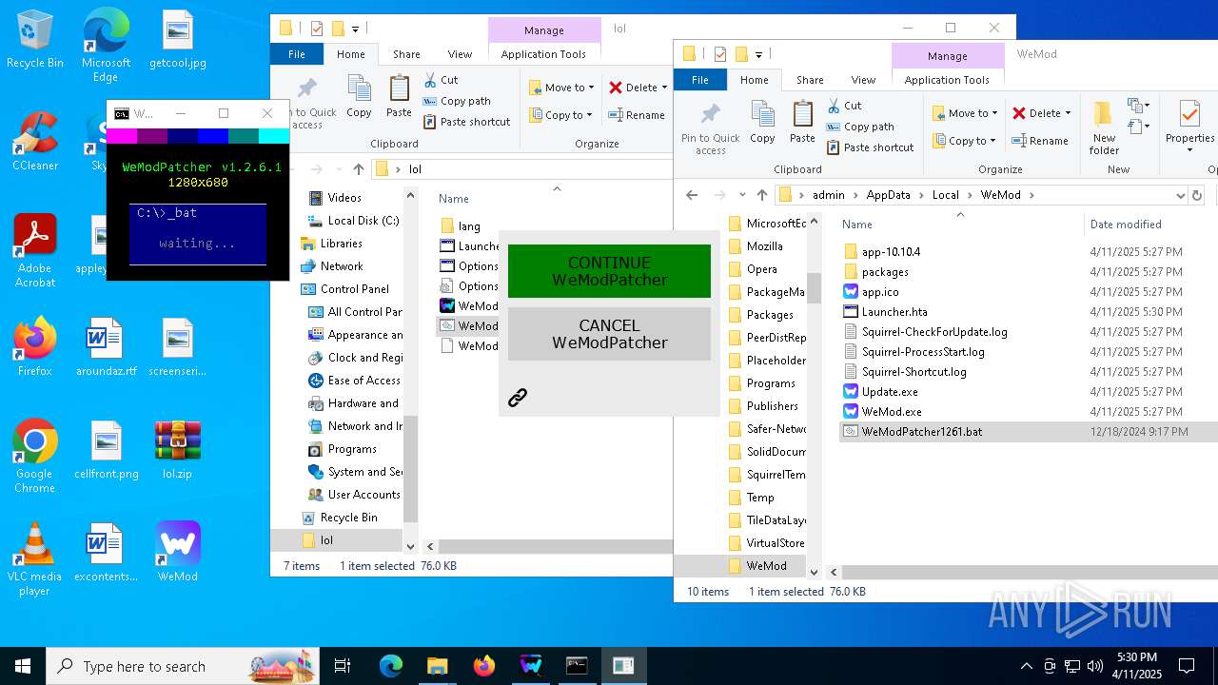
Task: Click Paste shortcut in WeMod window ribbon
Action: click(870, 147)
